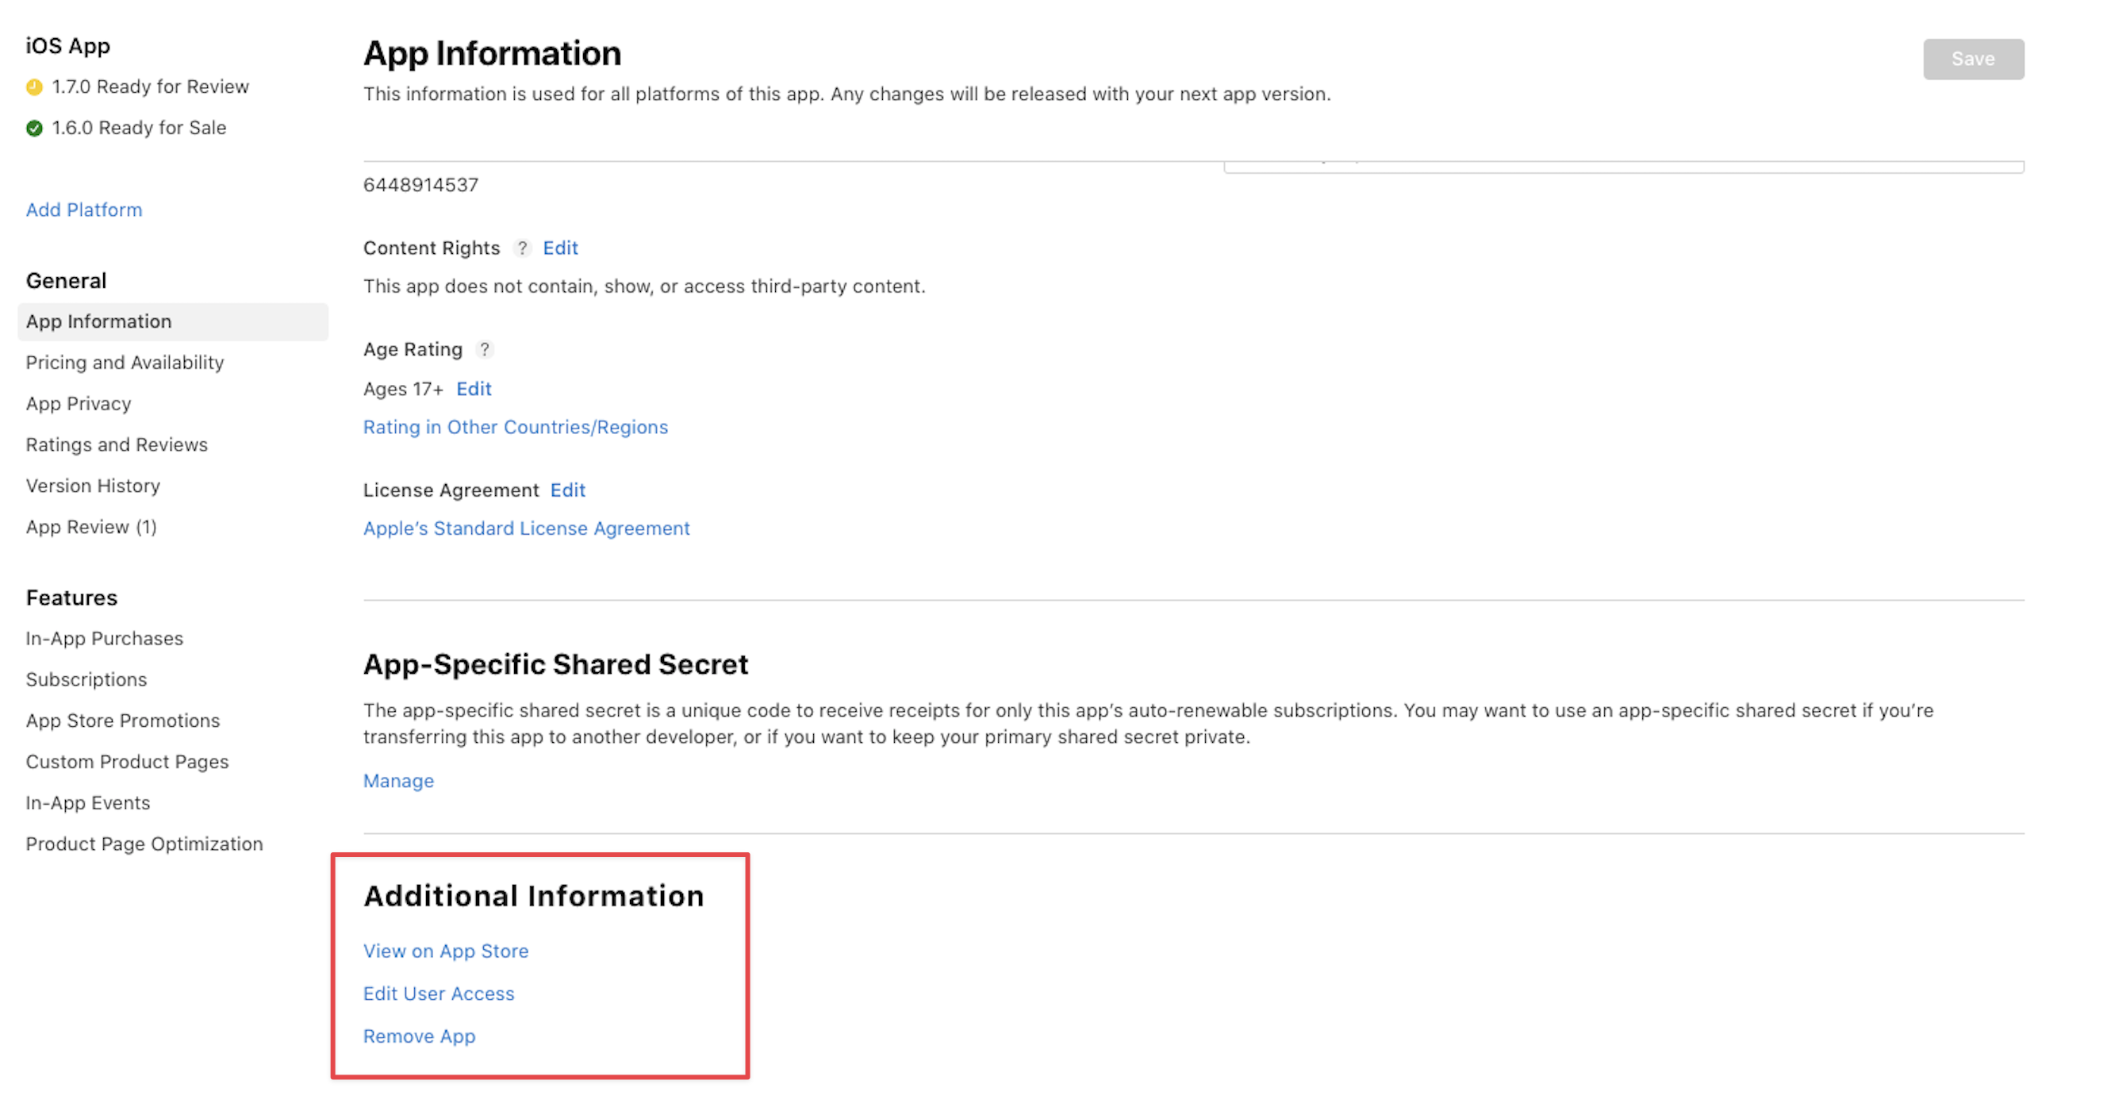2107x1111 pixels.
Task: Open Version History in sidebar
Action: pos(93,486)
